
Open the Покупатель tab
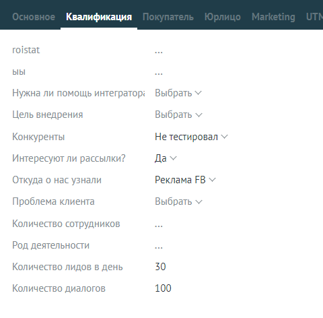168,17
